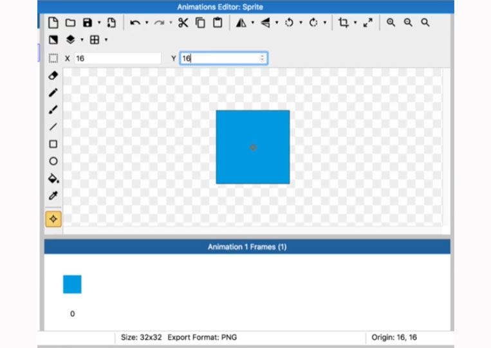
Task: Toggle the highlighted Origin point tool
Action: [53, 219]
